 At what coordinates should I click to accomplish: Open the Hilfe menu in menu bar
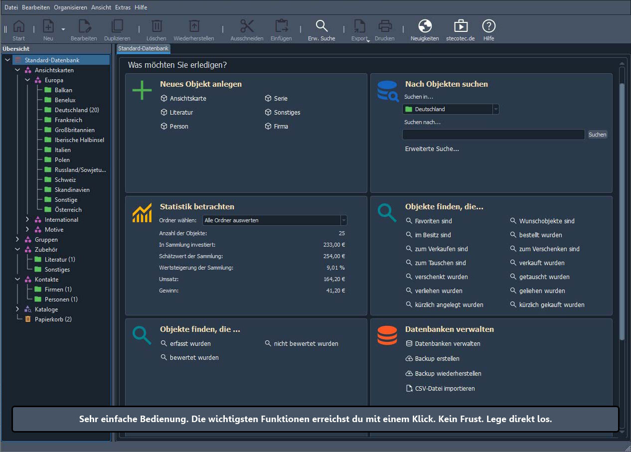pos(141,7)
